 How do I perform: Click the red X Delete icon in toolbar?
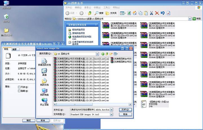pyautogui.click(x=157, y=13)
